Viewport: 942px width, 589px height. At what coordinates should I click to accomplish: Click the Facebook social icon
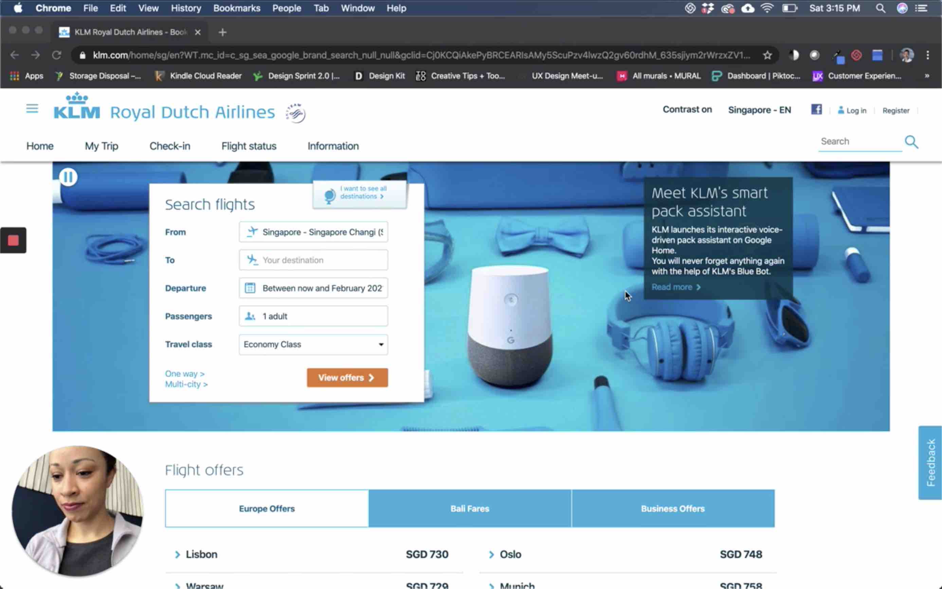[816, 109]
